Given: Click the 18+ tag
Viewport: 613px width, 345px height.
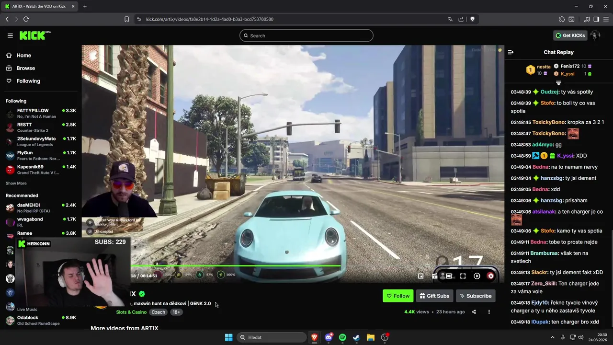Looking at the screenshot, I should 176,312.
